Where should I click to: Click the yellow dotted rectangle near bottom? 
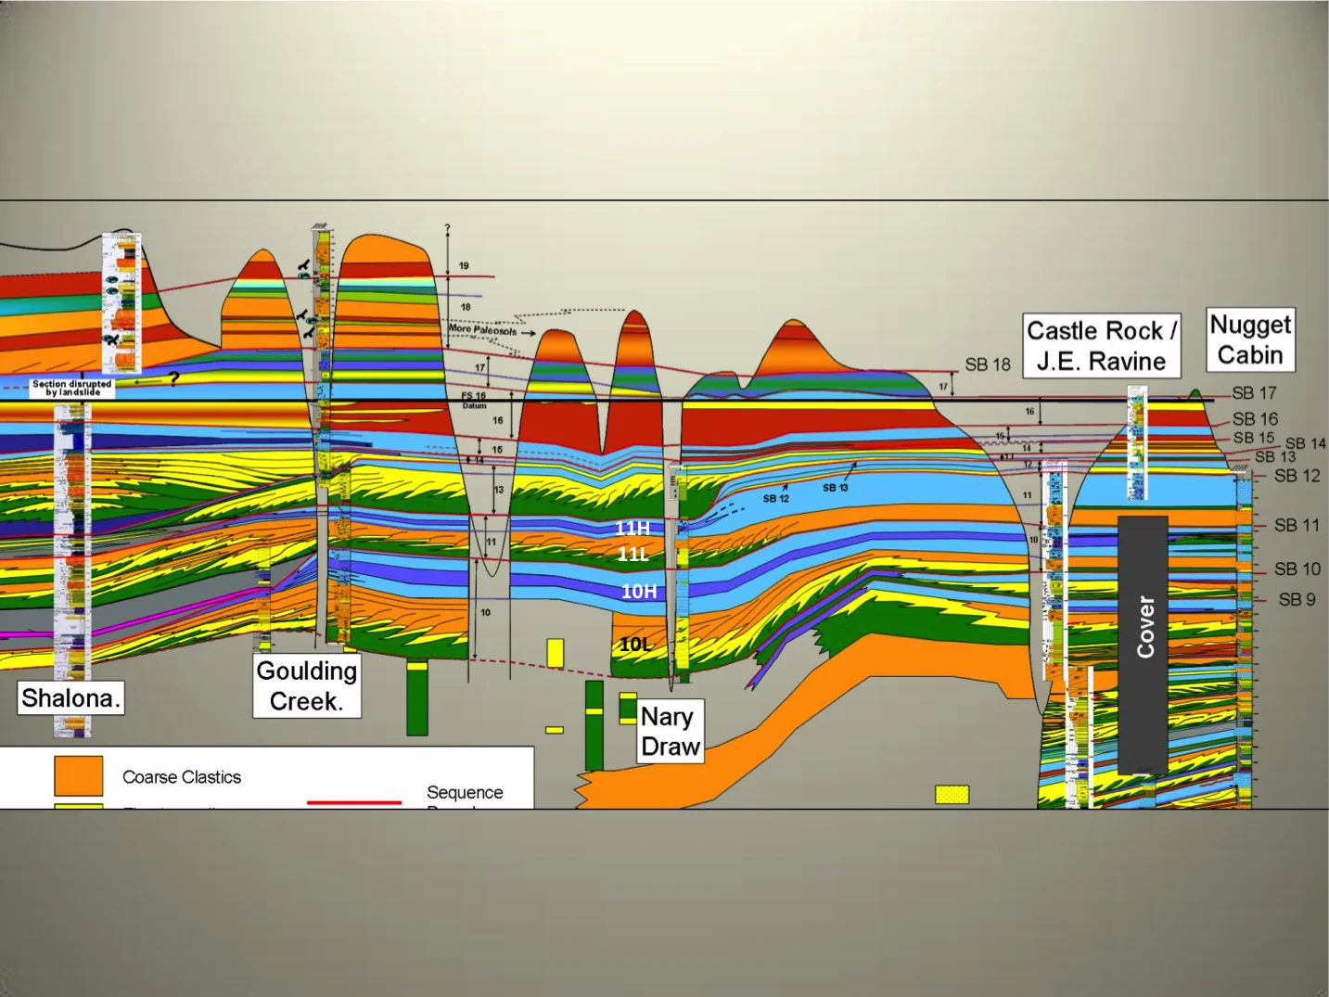point(952,794)
